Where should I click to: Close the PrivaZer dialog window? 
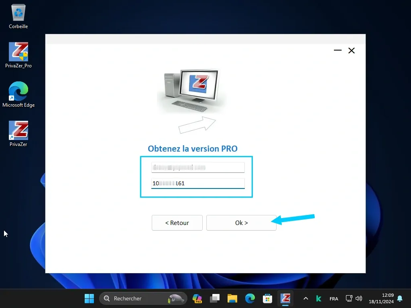(x=352, y=51)
